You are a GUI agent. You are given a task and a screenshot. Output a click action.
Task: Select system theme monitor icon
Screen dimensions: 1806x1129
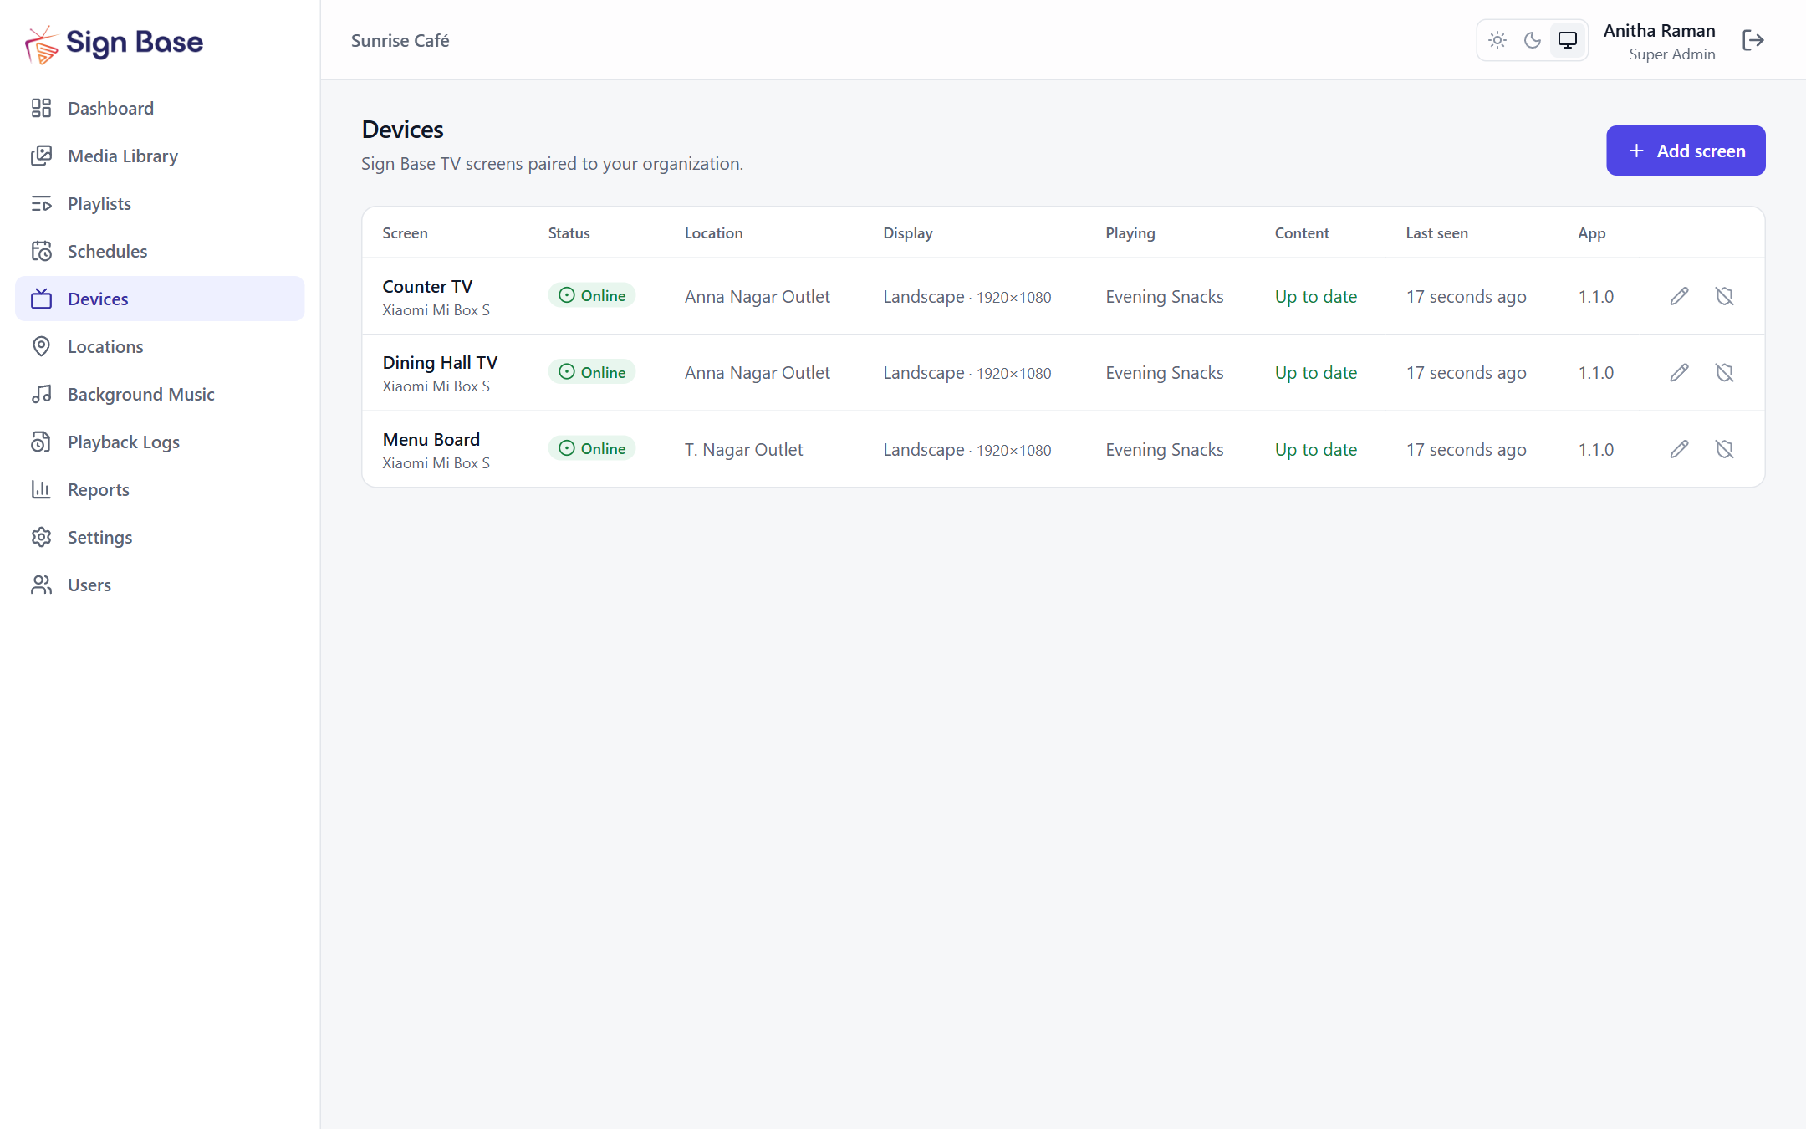point(1568,40)
